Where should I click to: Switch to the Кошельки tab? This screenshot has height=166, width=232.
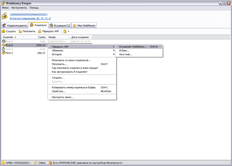click(x=38, y=25)
